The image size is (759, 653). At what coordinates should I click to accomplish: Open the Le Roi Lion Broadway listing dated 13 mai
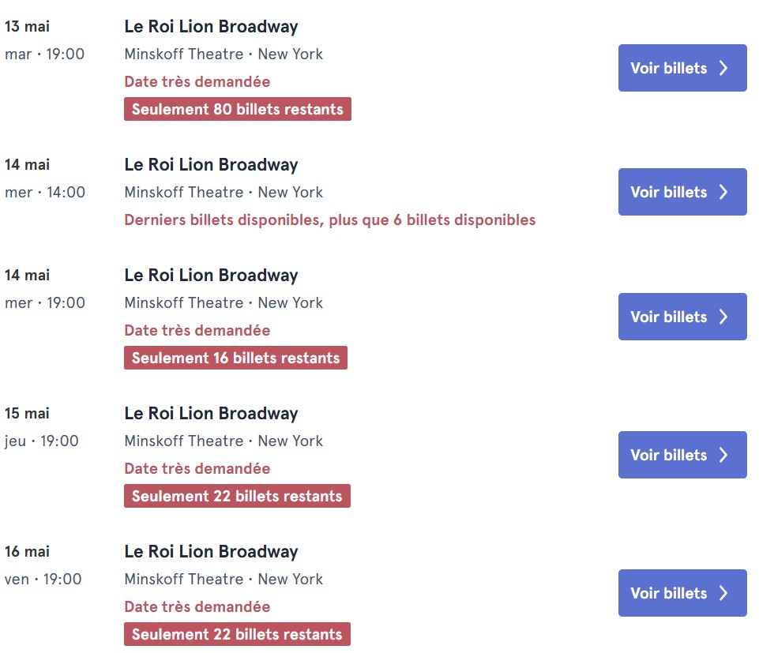(x=211, y=26)
